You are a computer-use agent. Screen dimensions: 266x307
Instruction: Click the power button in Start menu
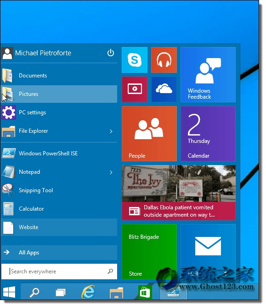click(110, 53)
